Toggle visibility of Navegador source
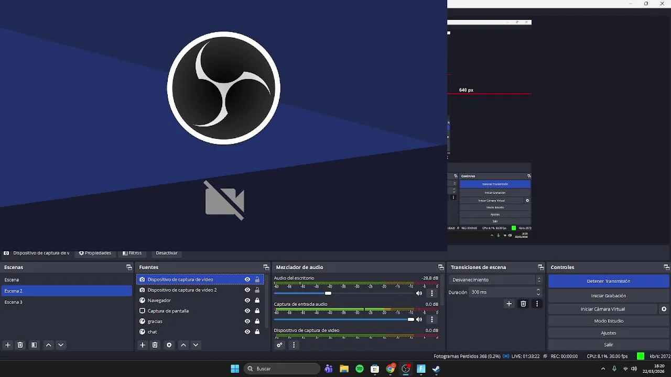671x377 pixels. point(247,301)
